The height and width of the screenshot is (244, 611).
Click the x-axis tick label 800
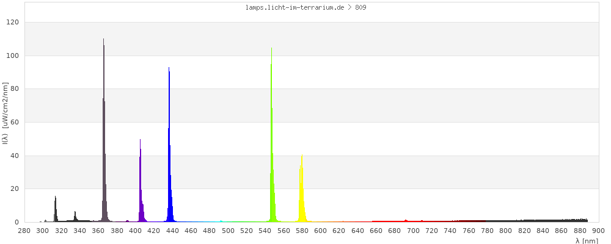click(x=506, y=231)
